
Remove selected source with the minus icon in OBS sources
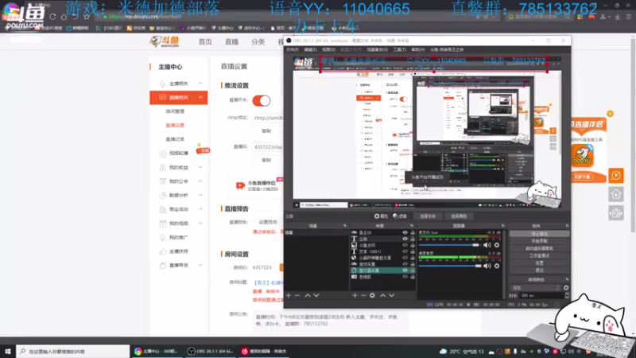(x=363, y=295)
